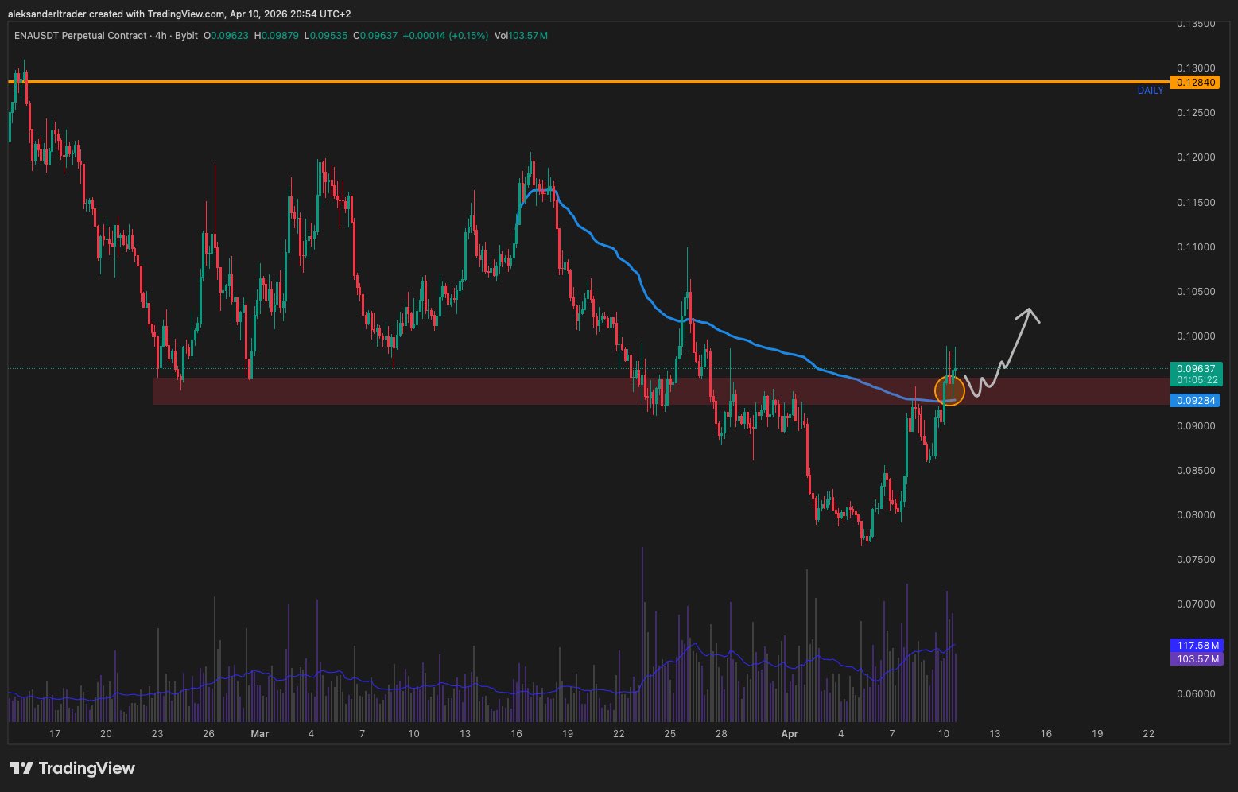The width and height of the screenshot is (1238, 792).
Task: Click the green 0.09637 current price label
Action: (x=1195, y=368)
